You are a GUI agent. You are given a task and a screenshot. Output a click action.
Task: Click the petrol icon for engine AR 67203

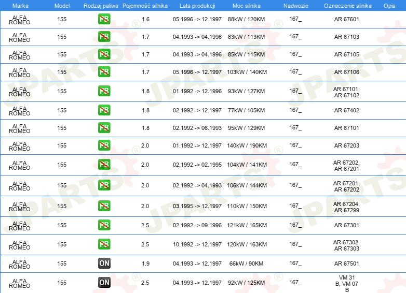coord(104,145)
